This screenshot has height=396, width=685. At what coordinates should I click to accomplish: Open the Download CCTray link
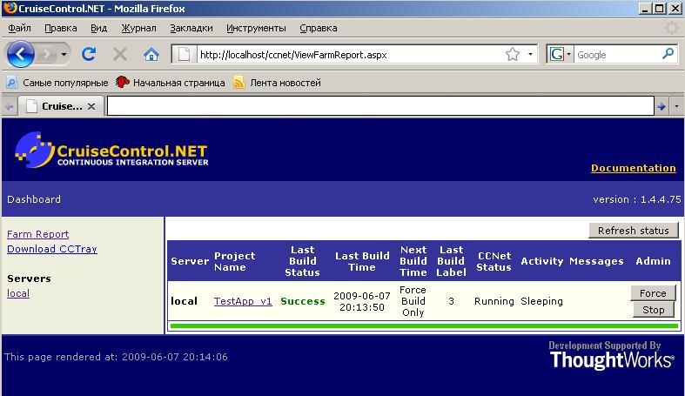(52, 249)
